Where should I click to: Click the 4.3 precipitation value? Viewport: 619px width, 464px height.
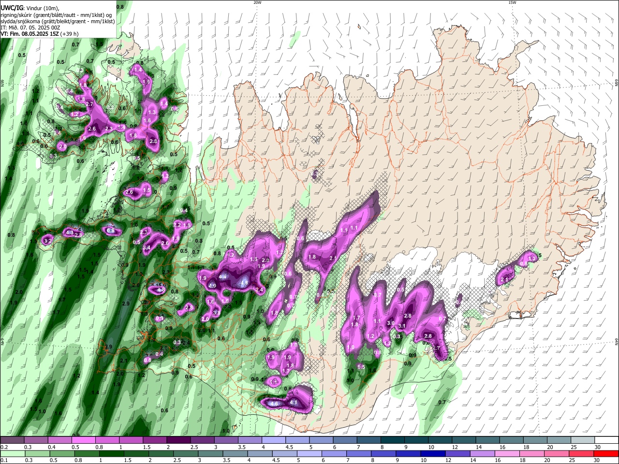(70, 232)
